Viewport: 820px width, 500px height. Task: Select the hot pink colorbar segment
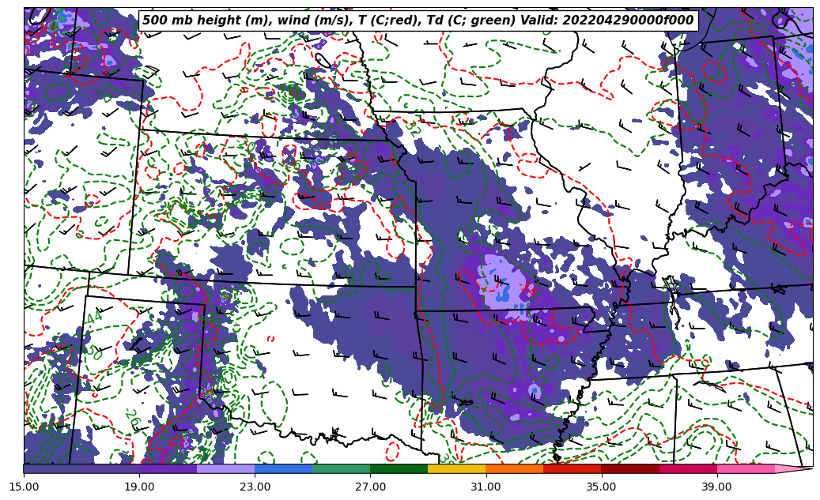point(745,468)
